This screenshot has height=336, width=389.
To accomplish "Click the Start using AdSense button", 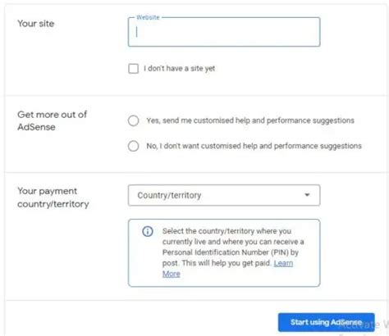I will 326,322.
